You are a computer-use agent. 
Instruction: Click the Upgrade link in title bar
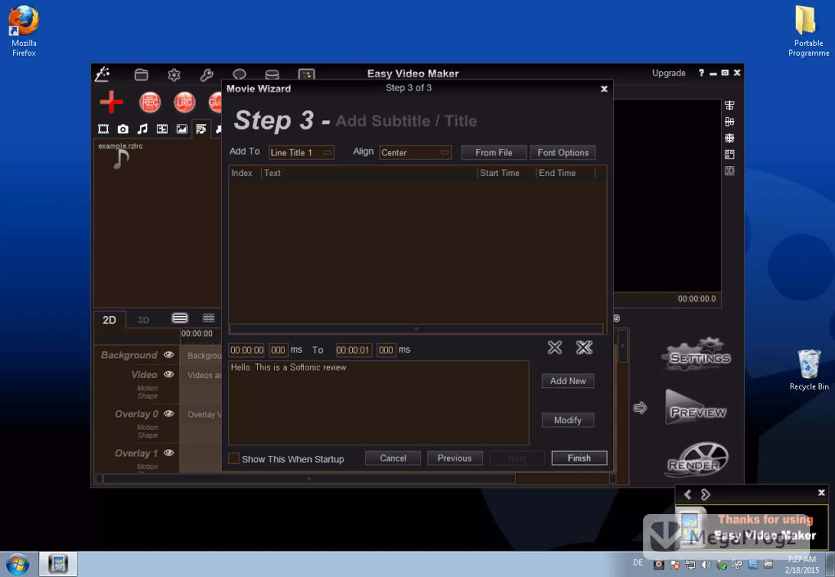pyautogui.click(x=668, y=73)
